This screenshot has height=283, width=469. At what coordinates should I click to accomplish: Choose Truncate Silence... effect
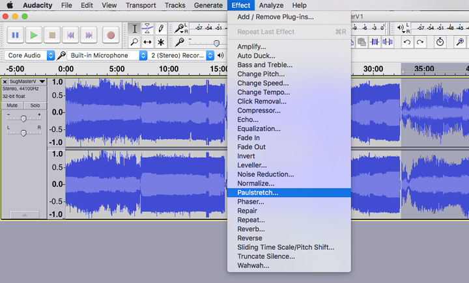[x=289, y=256]
